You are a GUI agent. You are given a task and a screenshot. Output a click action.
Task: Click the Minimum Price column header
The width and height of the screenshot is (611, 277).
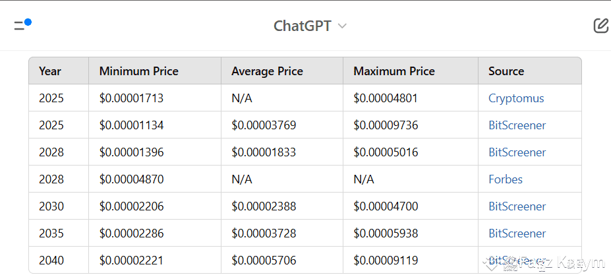138,71
